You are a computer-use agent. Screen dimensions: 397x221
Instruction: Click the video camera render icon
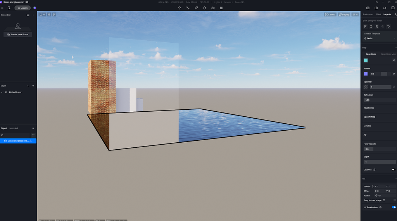[x=385, y=8]
